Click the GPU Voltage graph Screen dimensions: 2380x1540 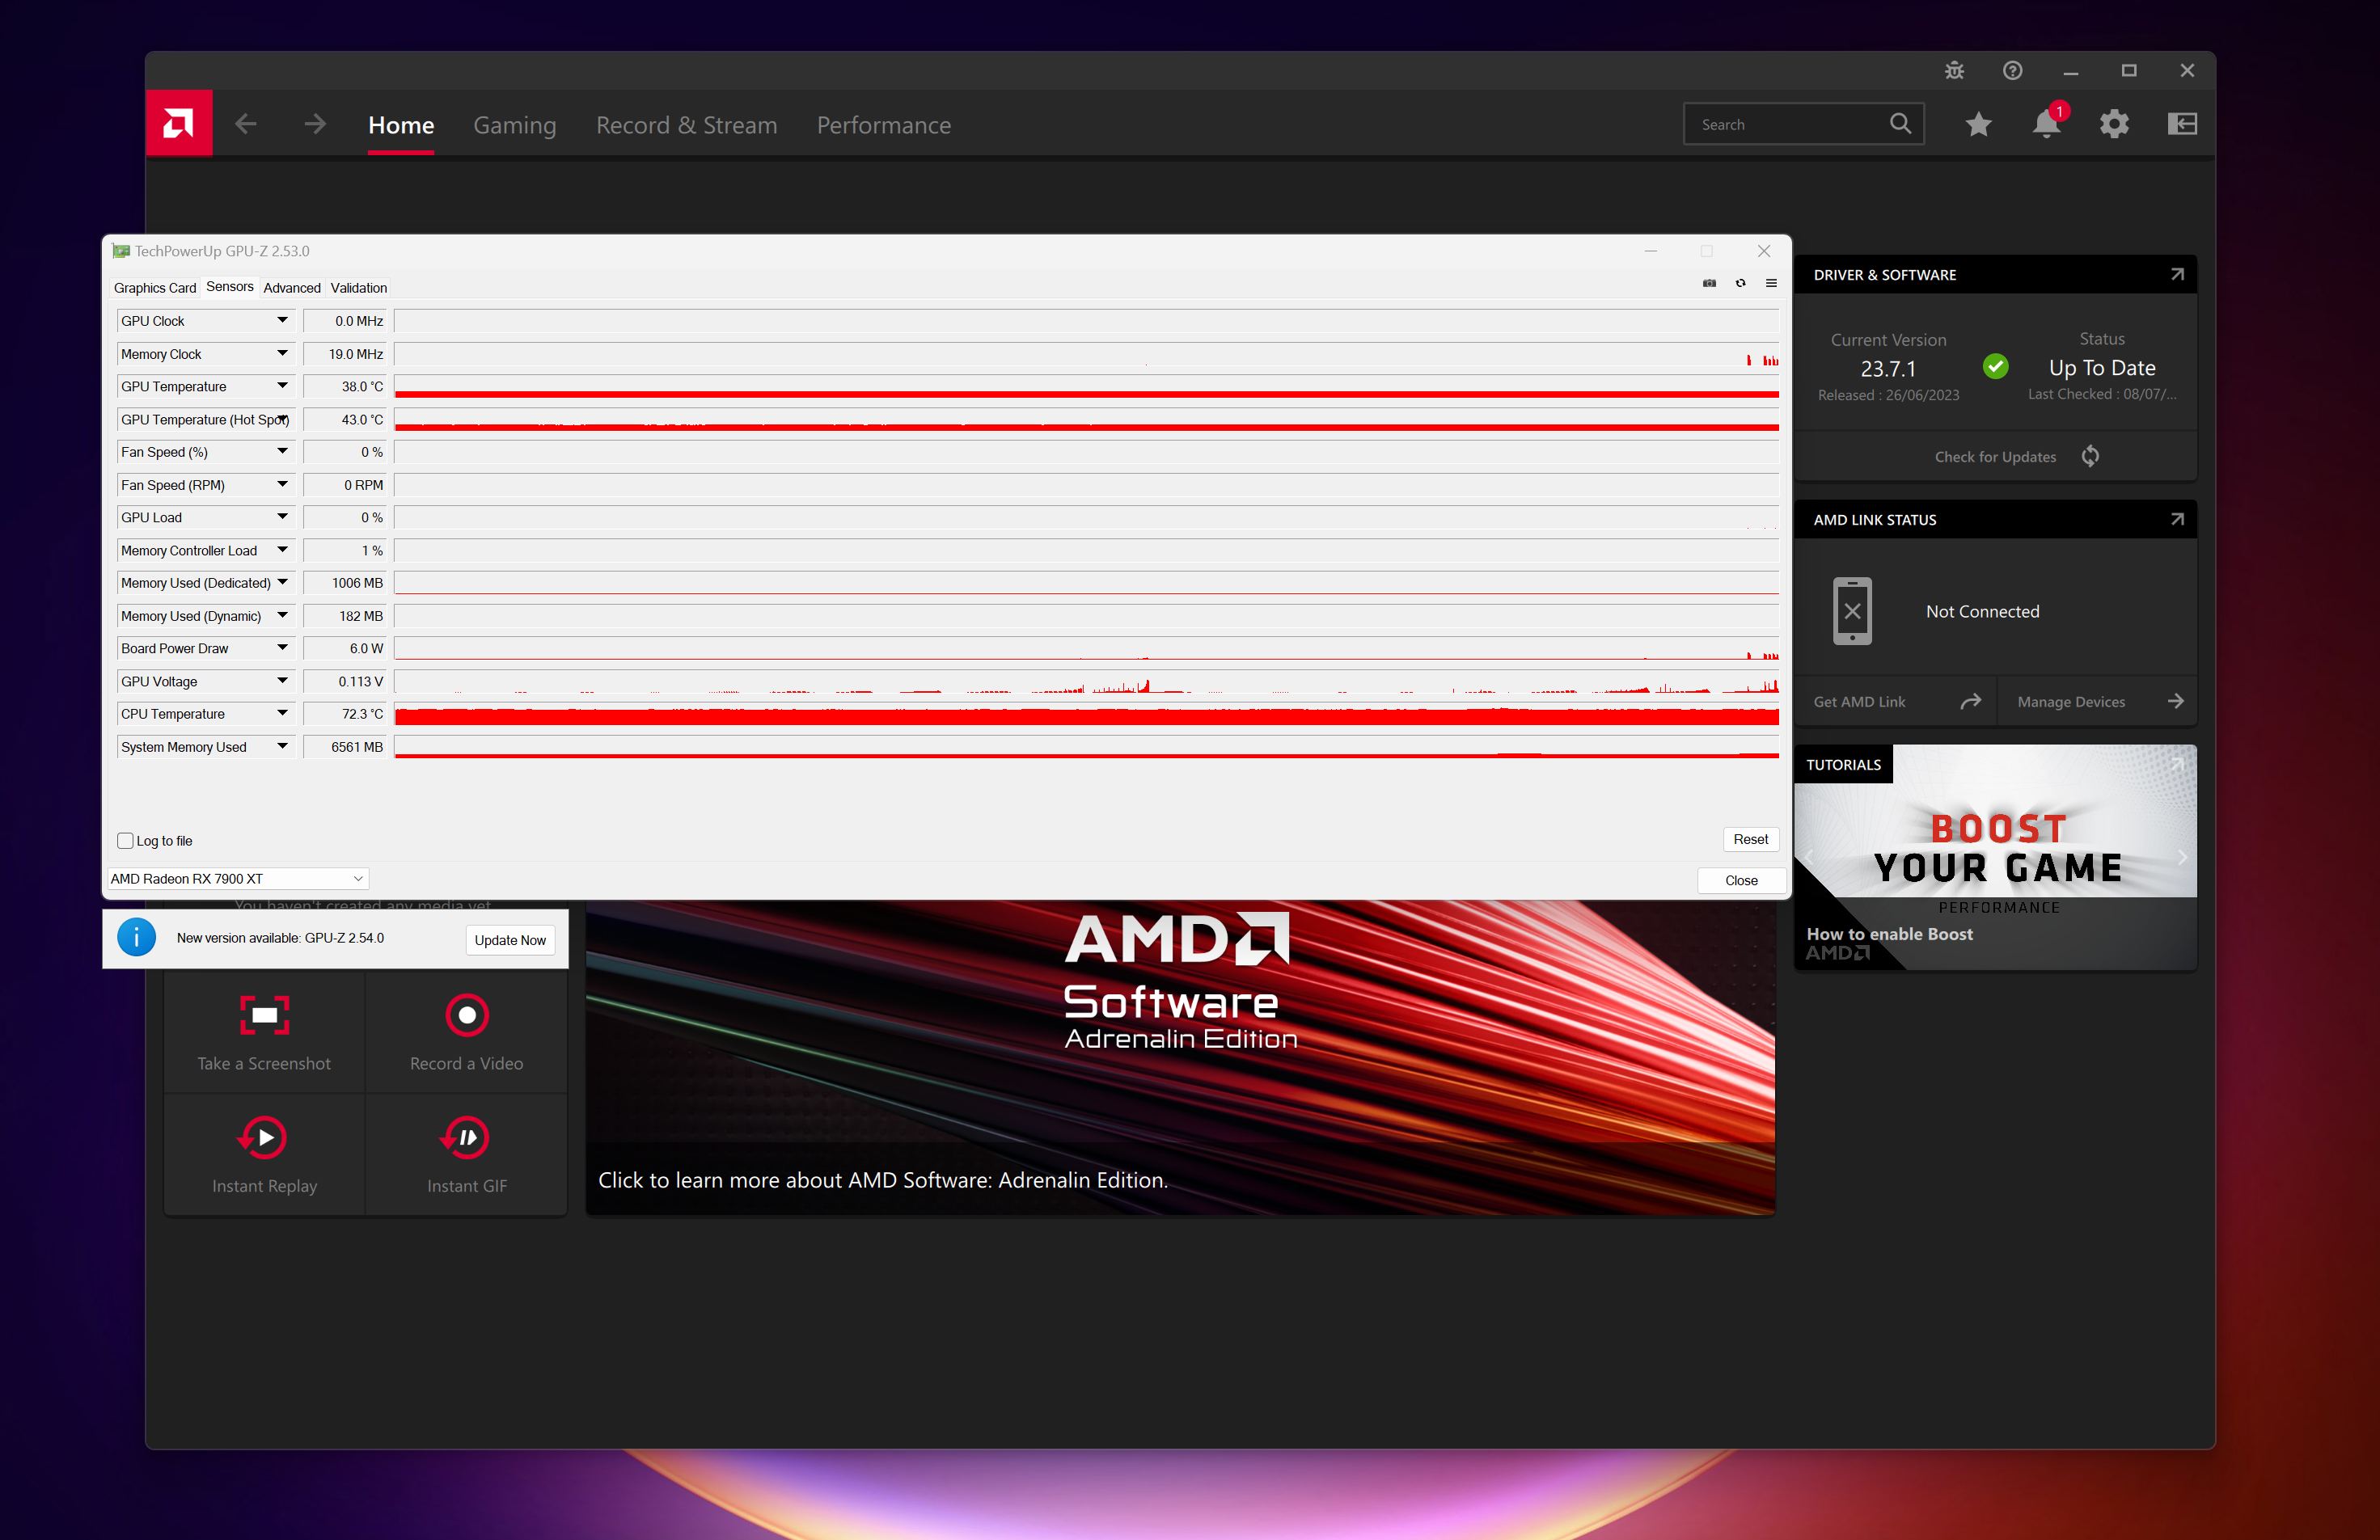point(1086,681)
